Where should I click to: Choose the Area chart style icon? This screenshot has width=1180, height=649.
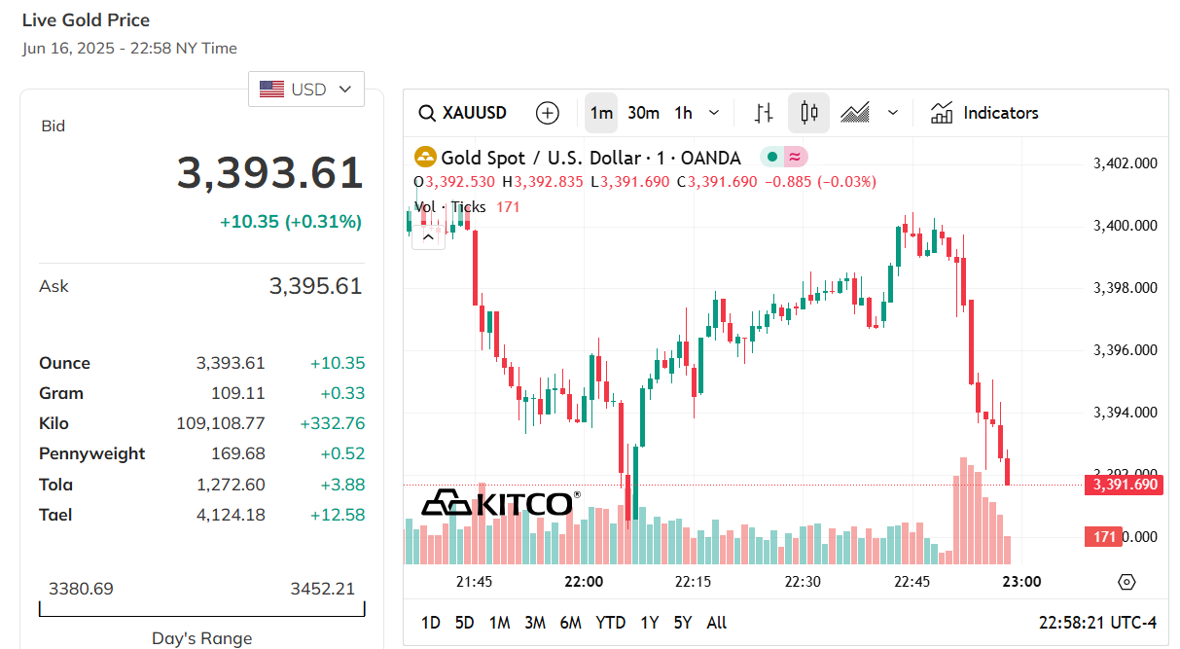pyautogui.click(x=855, y=113)
